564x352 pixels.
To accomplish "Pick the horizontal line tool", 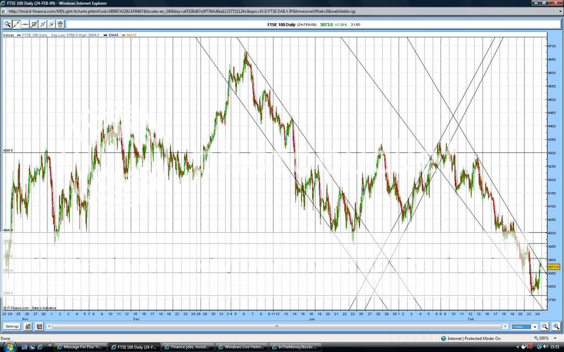I will pyautogui.click(x=24, y=24).
